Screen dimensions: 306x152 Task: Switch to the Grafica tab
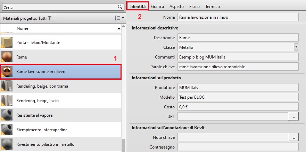157,6
